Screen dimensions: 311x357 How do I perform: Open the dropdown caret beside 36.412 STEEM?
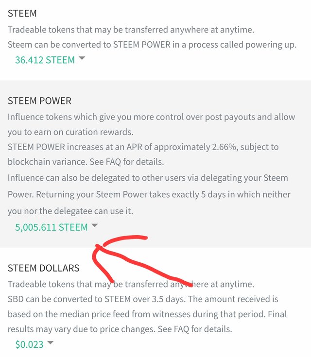tap(82, 58)
